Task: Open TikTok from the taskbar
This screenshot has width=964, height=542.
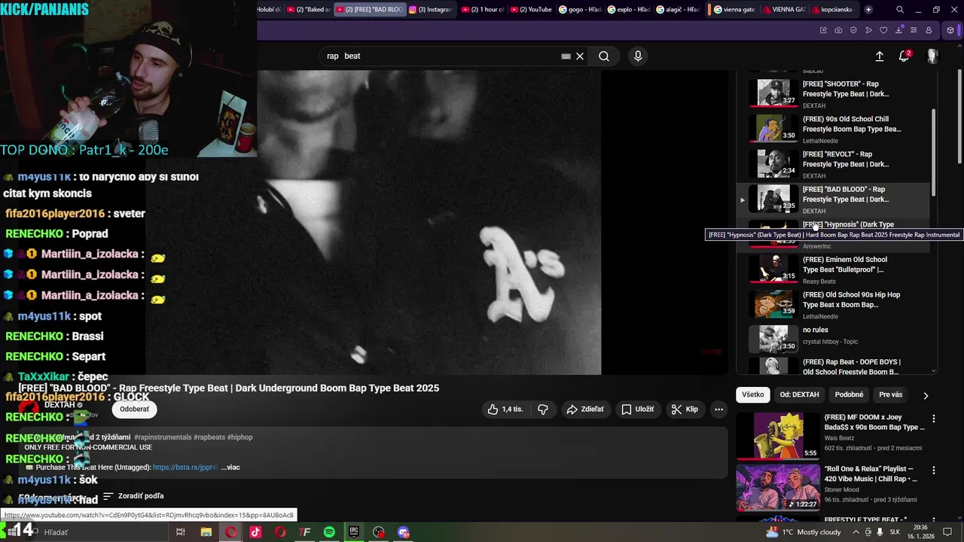Action: click(255, 532)
